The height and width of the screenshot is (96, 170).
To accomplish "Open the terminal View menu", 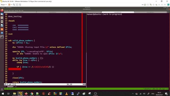I will point(10,11).
